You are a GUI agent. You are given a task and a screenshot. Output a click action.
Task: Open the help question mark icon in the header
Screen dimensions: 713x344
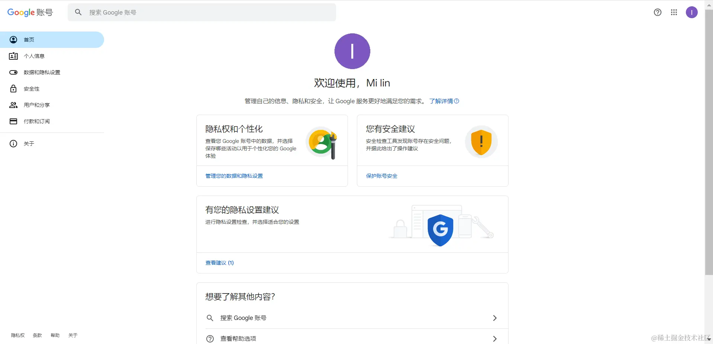[658, 12]
